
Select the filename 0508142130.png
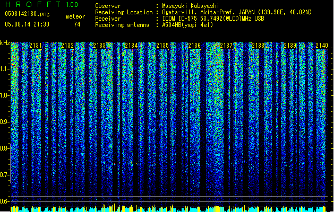coord(27,14)
